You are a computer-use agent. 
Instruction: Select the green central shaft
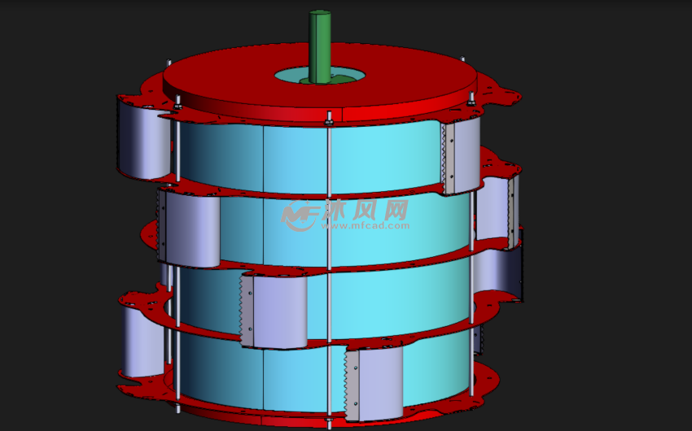(x=320, y=45)
